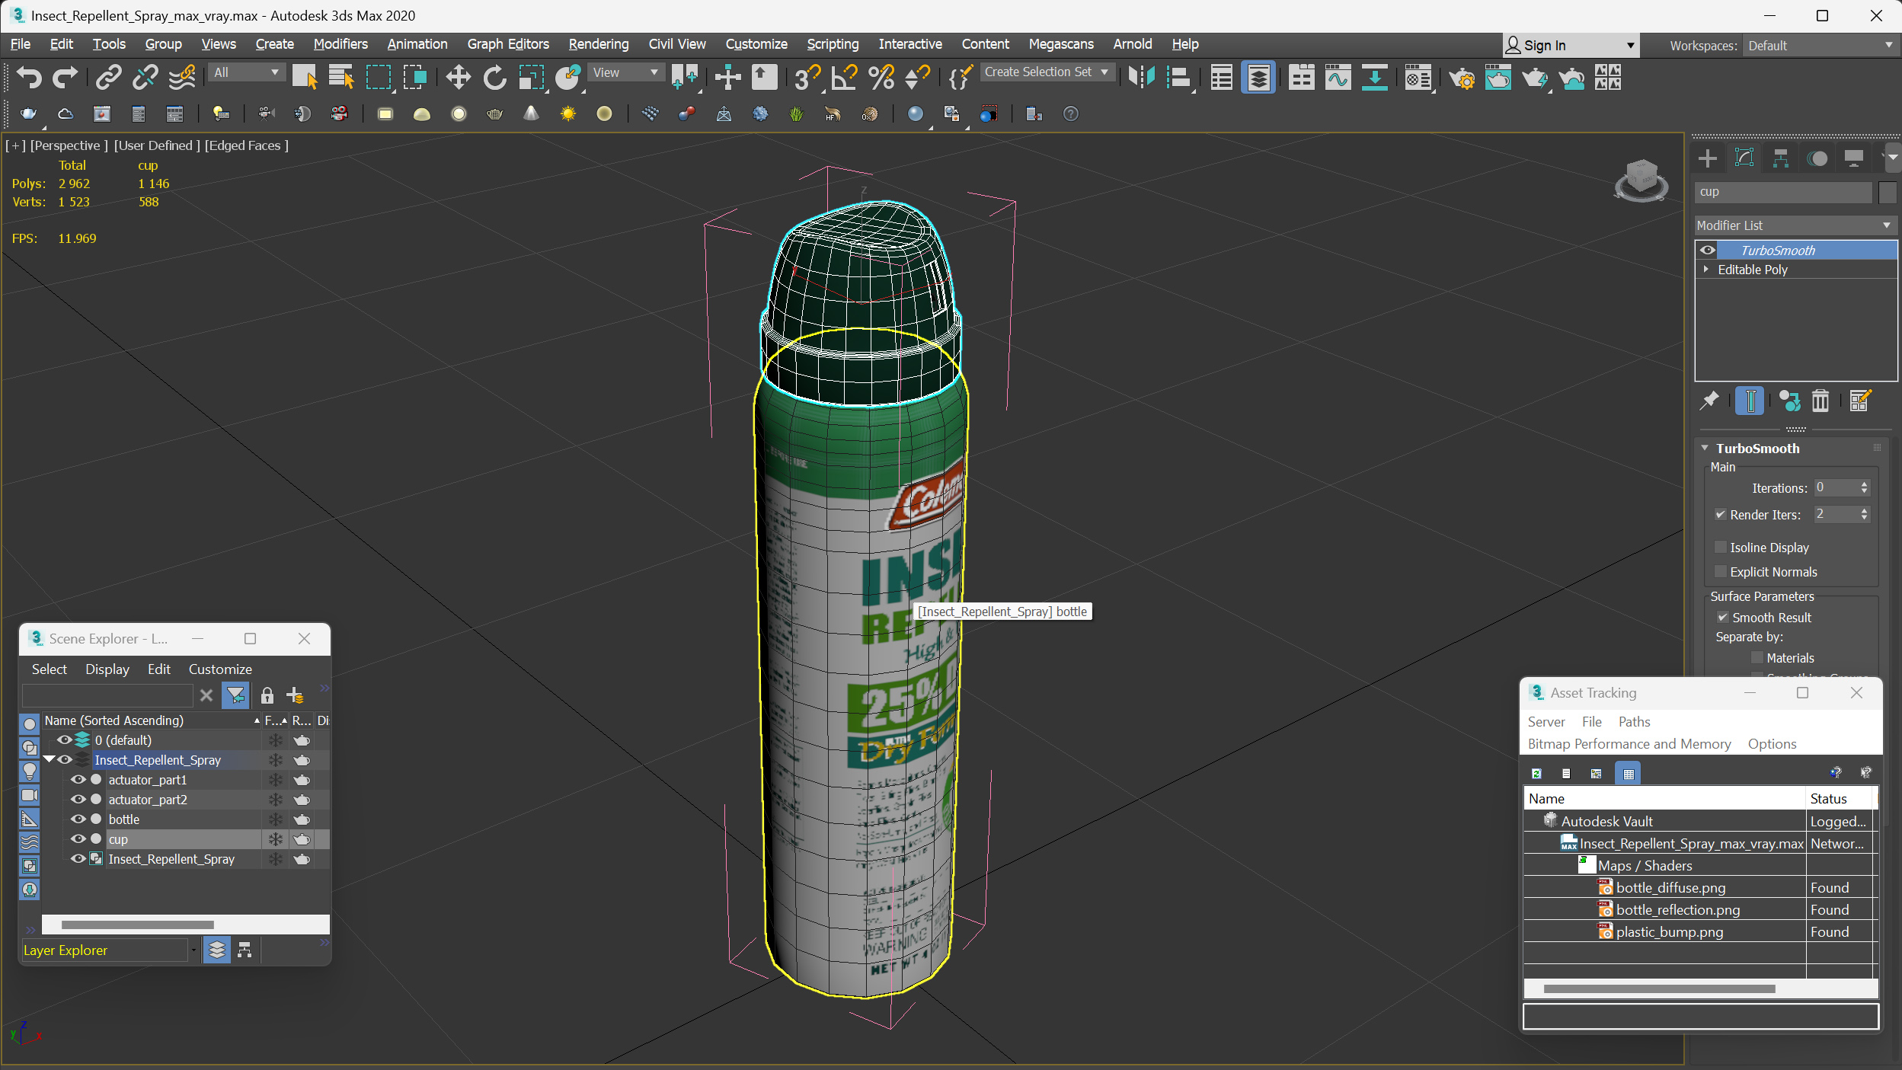Switch to the Hierarchy command panel
The image size is (1902, 1070).
point(1781,158)
